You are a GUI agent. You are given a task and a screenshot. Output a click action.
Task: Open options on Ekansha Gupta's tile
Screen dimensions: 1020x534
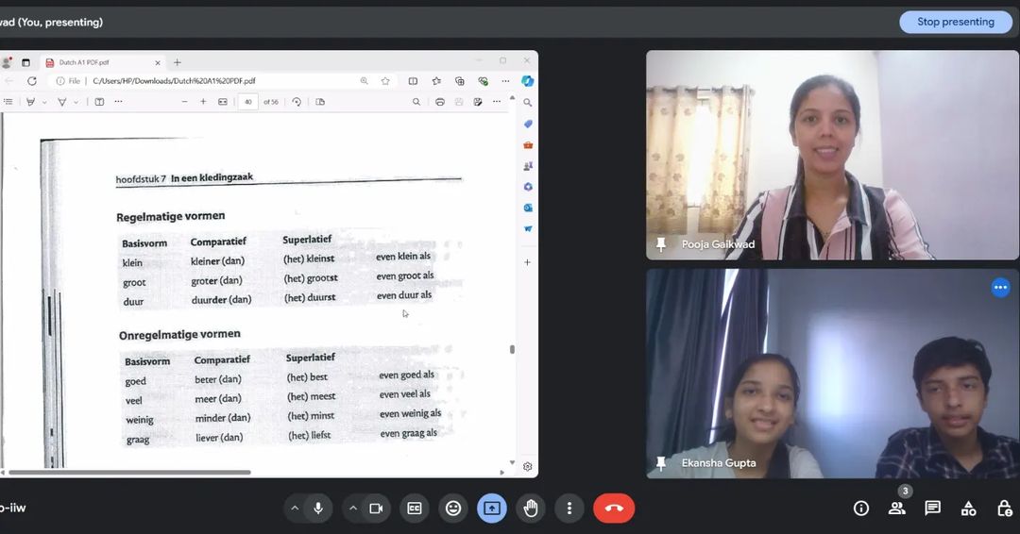[x=1000, y=287]
